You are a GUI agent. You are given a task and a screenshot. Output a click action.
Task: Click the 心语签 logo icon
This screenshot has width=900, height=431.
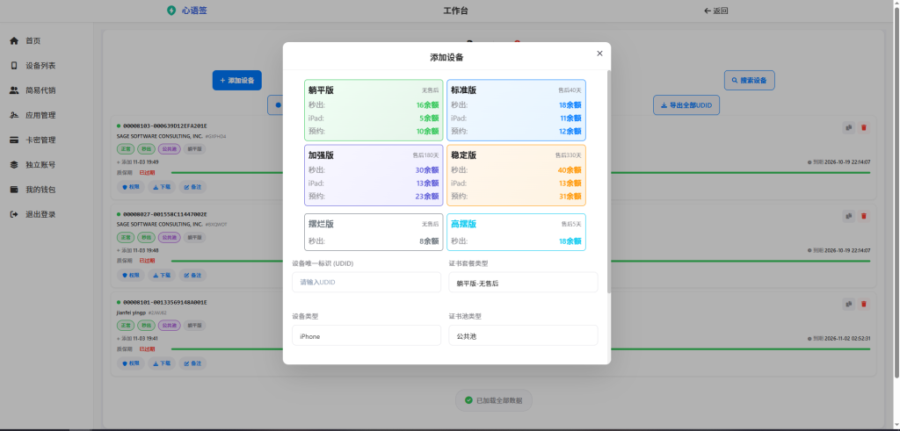tap(171, 11)
